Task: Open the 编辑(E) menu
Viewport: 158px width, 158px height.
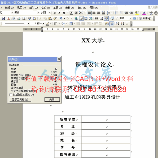Action: pyautogui.click(x=9, y=8)
